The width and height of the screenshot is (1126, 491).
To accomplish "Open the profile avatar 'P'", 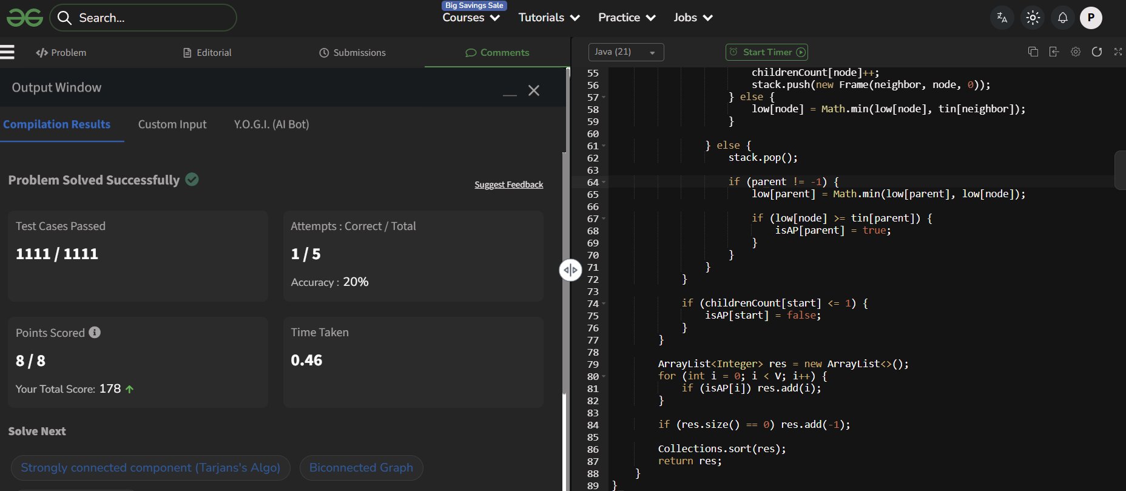I will (x=1091, y=18).
